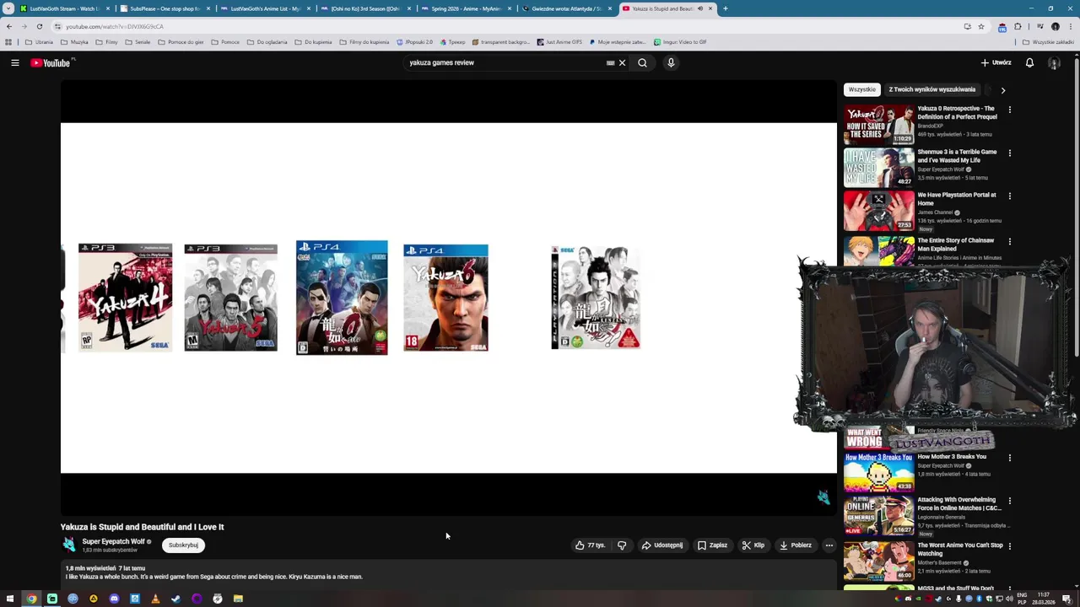Image resolution: width=1080 pixels, height=607 pixels.
Task: Switch to the LustVanGoth Stream tab
Action: coord(65,8)
